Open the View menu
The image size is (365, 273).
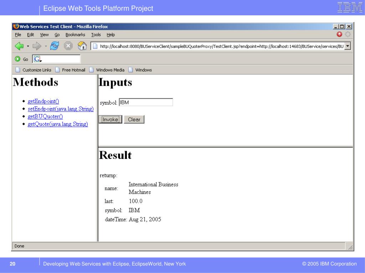tap(44, 34)
